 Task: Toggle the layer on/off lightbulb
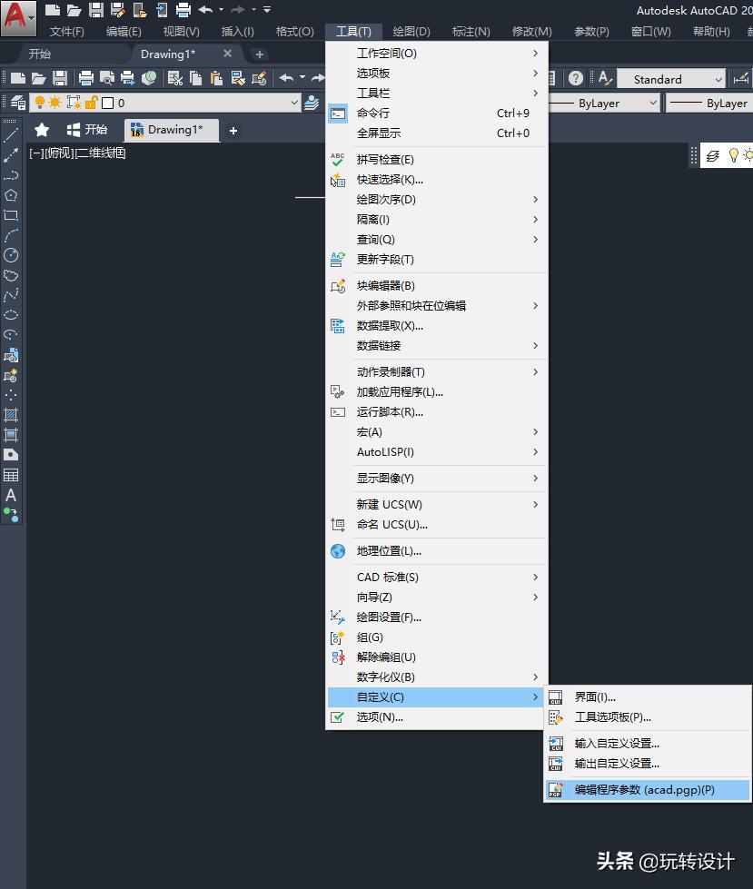pos(39,101)
